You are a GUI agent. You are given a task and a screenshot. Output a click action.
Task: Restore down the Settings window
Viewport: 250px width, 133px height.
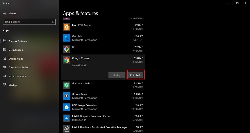pos(237,3)
